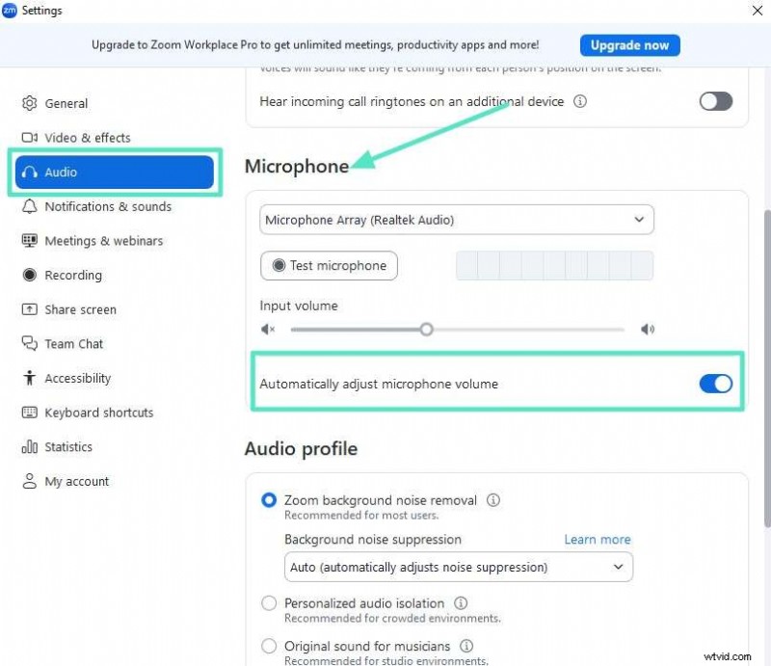Enable Hear incoming call ringtones option
This screenshot has height=666, width=771.
pyautogui.click(x=715, y=101)
